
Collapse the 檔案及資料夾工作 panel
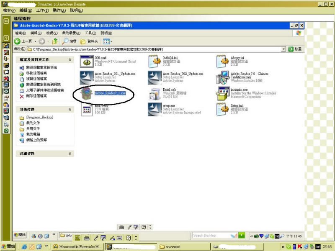pos(70,59)
